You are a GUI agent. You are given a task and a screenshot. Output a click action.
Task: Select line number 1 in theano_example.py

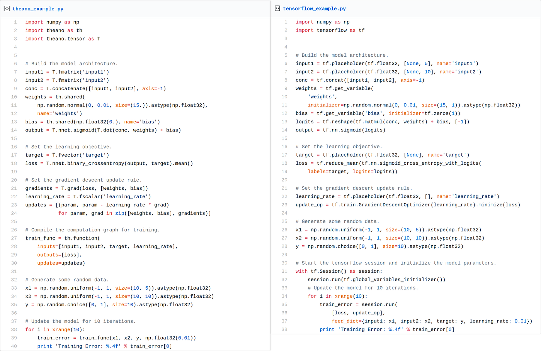(x=15, y=22)
